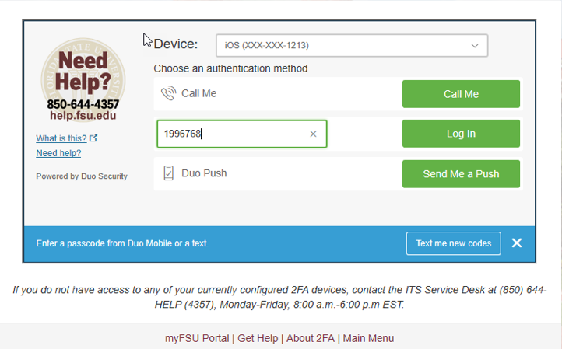This screenshot has width=562, height=349.
Task: Click the external link icon beside What is this
Action: (x=94, y=138)
